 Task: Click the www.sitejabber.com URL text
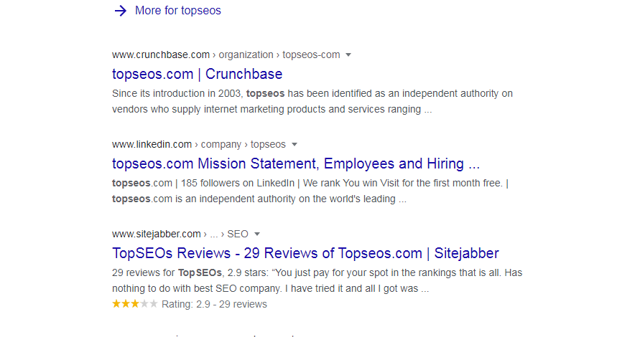point(157,234)
